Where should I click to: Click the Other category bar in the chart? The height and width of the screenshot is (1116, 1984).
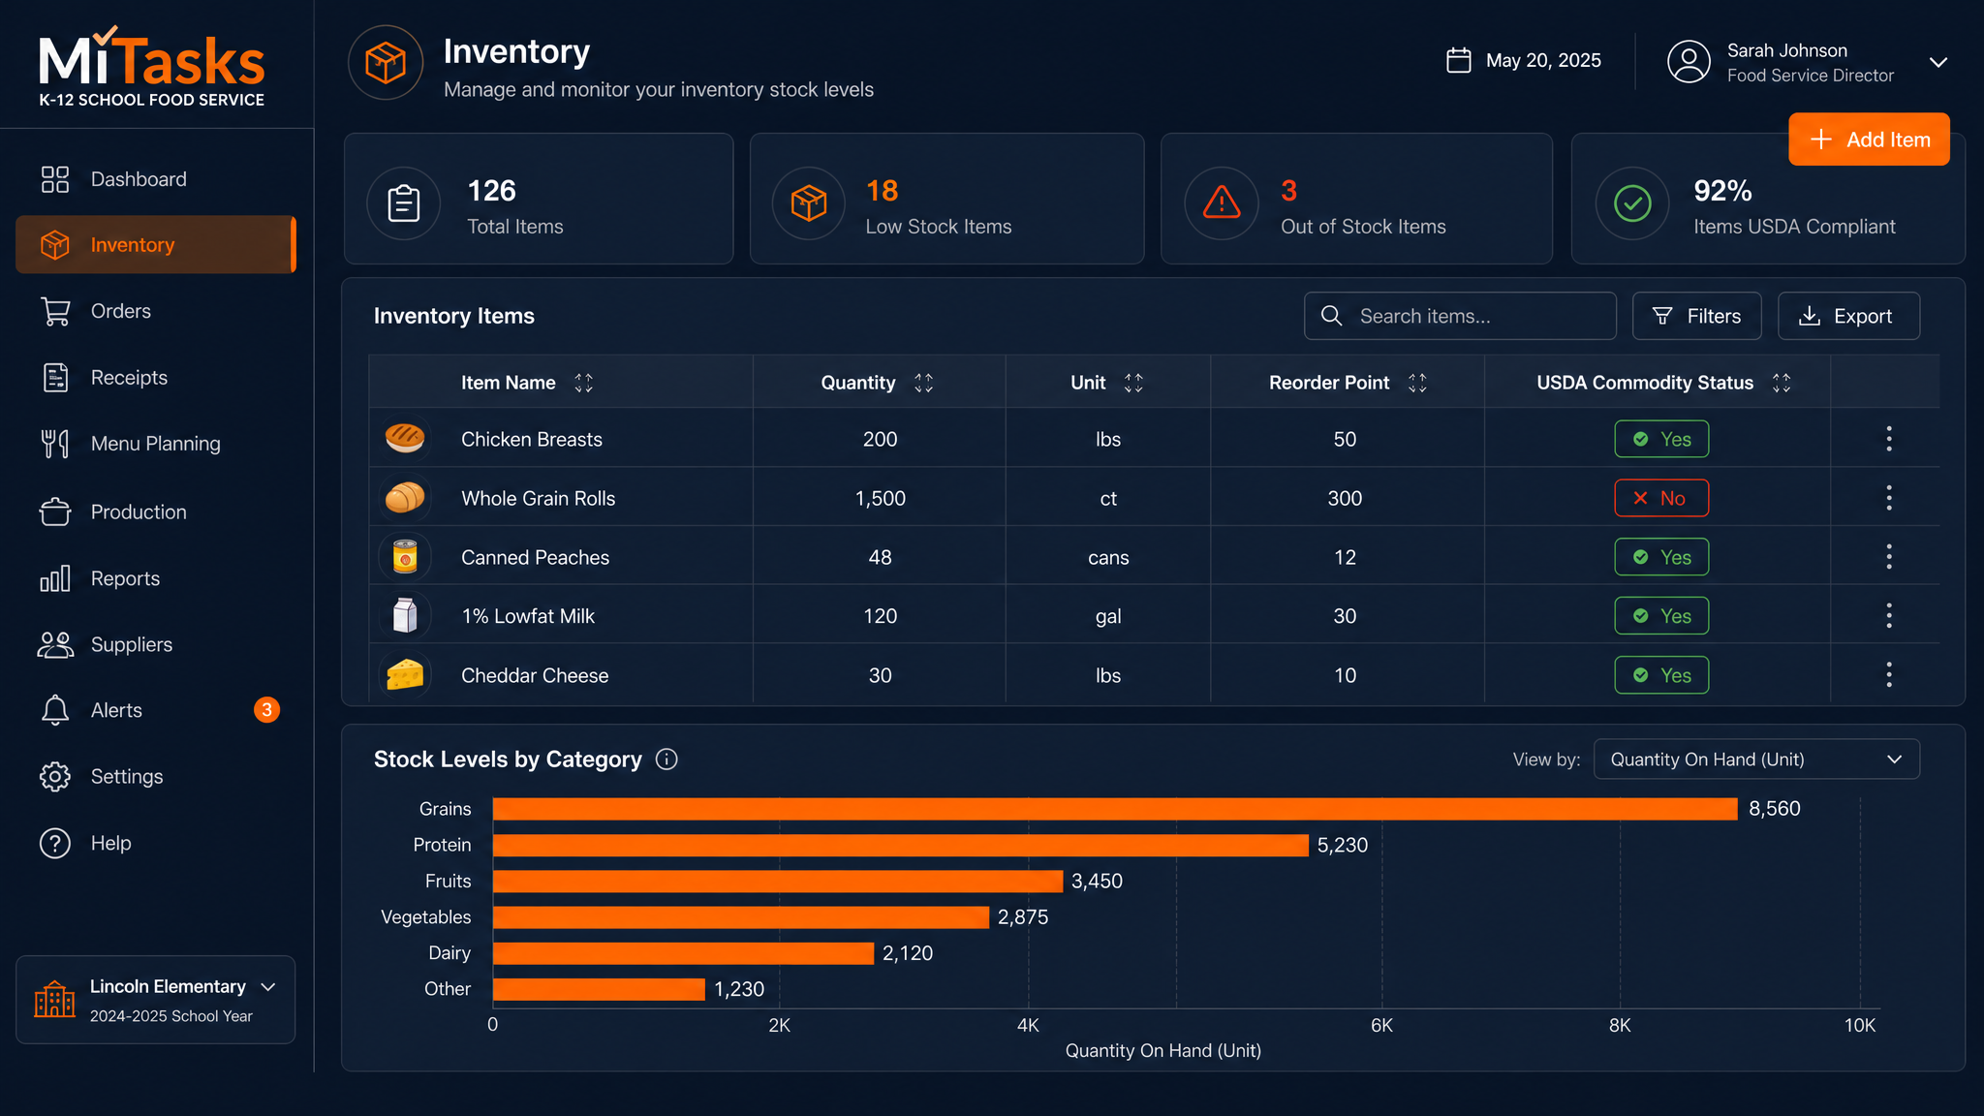[599, 989]
